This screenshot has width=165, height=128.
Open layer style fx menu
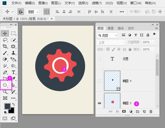[x=117, y=112]
